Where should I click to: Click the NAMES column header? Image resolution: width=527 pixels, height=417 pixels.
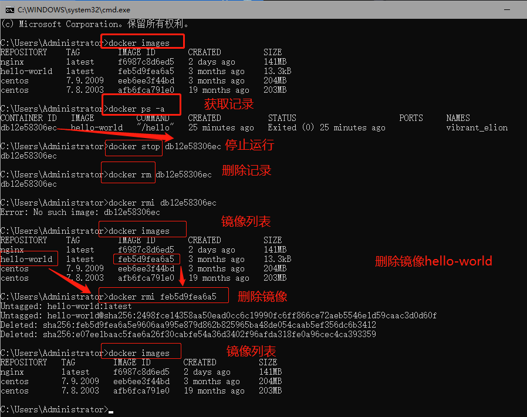[x=458, y=118]
